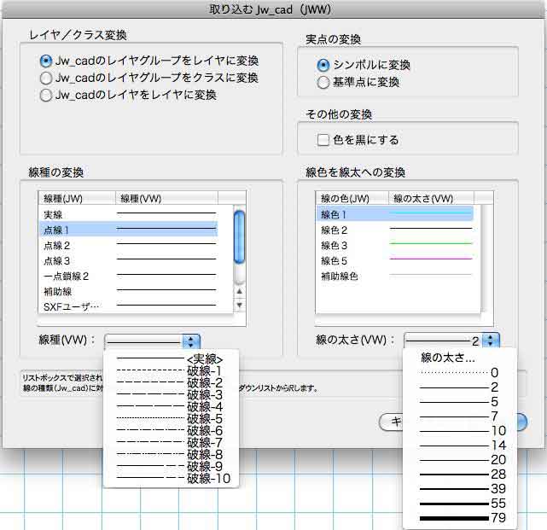Select 一点鎖線 2 row in list
Viewport: 547px width, 530px height.
[x=128, y=276]
